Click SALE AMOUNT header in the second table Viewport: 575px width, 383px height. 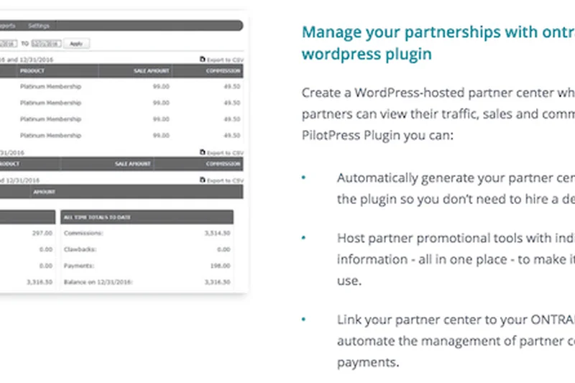coord(130,164)
